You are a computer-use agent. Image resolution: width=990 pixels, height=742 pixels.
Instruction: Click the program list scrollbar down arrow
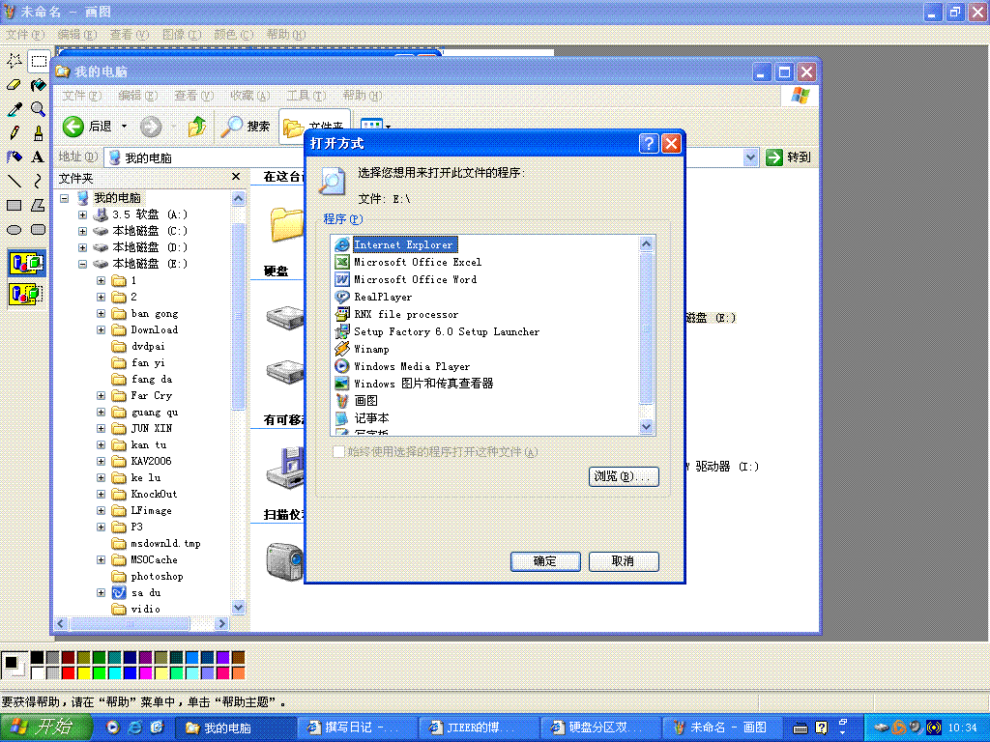coord(646,427)
